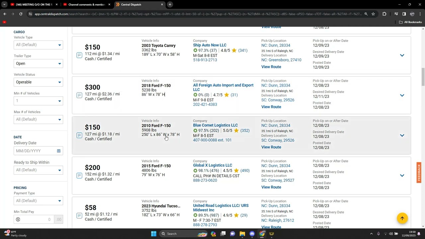This screenshot has height=239, width=425.
Task: Expand the 2018 Ford F-150 listing chevron
Action: point(402,95)
